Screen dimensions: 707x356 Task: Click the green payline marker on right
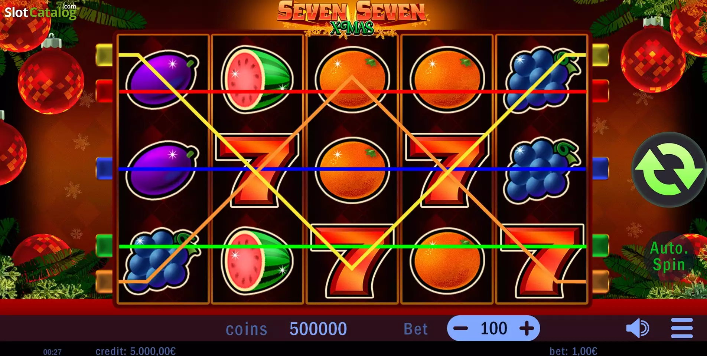pyautogui.click(x=600, y=245)
